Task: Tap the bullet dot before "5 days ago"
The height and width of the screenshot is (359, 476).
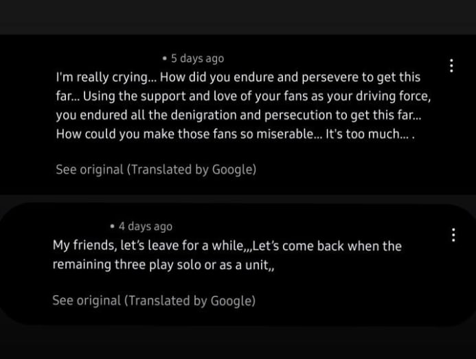Action: [165, 58]
